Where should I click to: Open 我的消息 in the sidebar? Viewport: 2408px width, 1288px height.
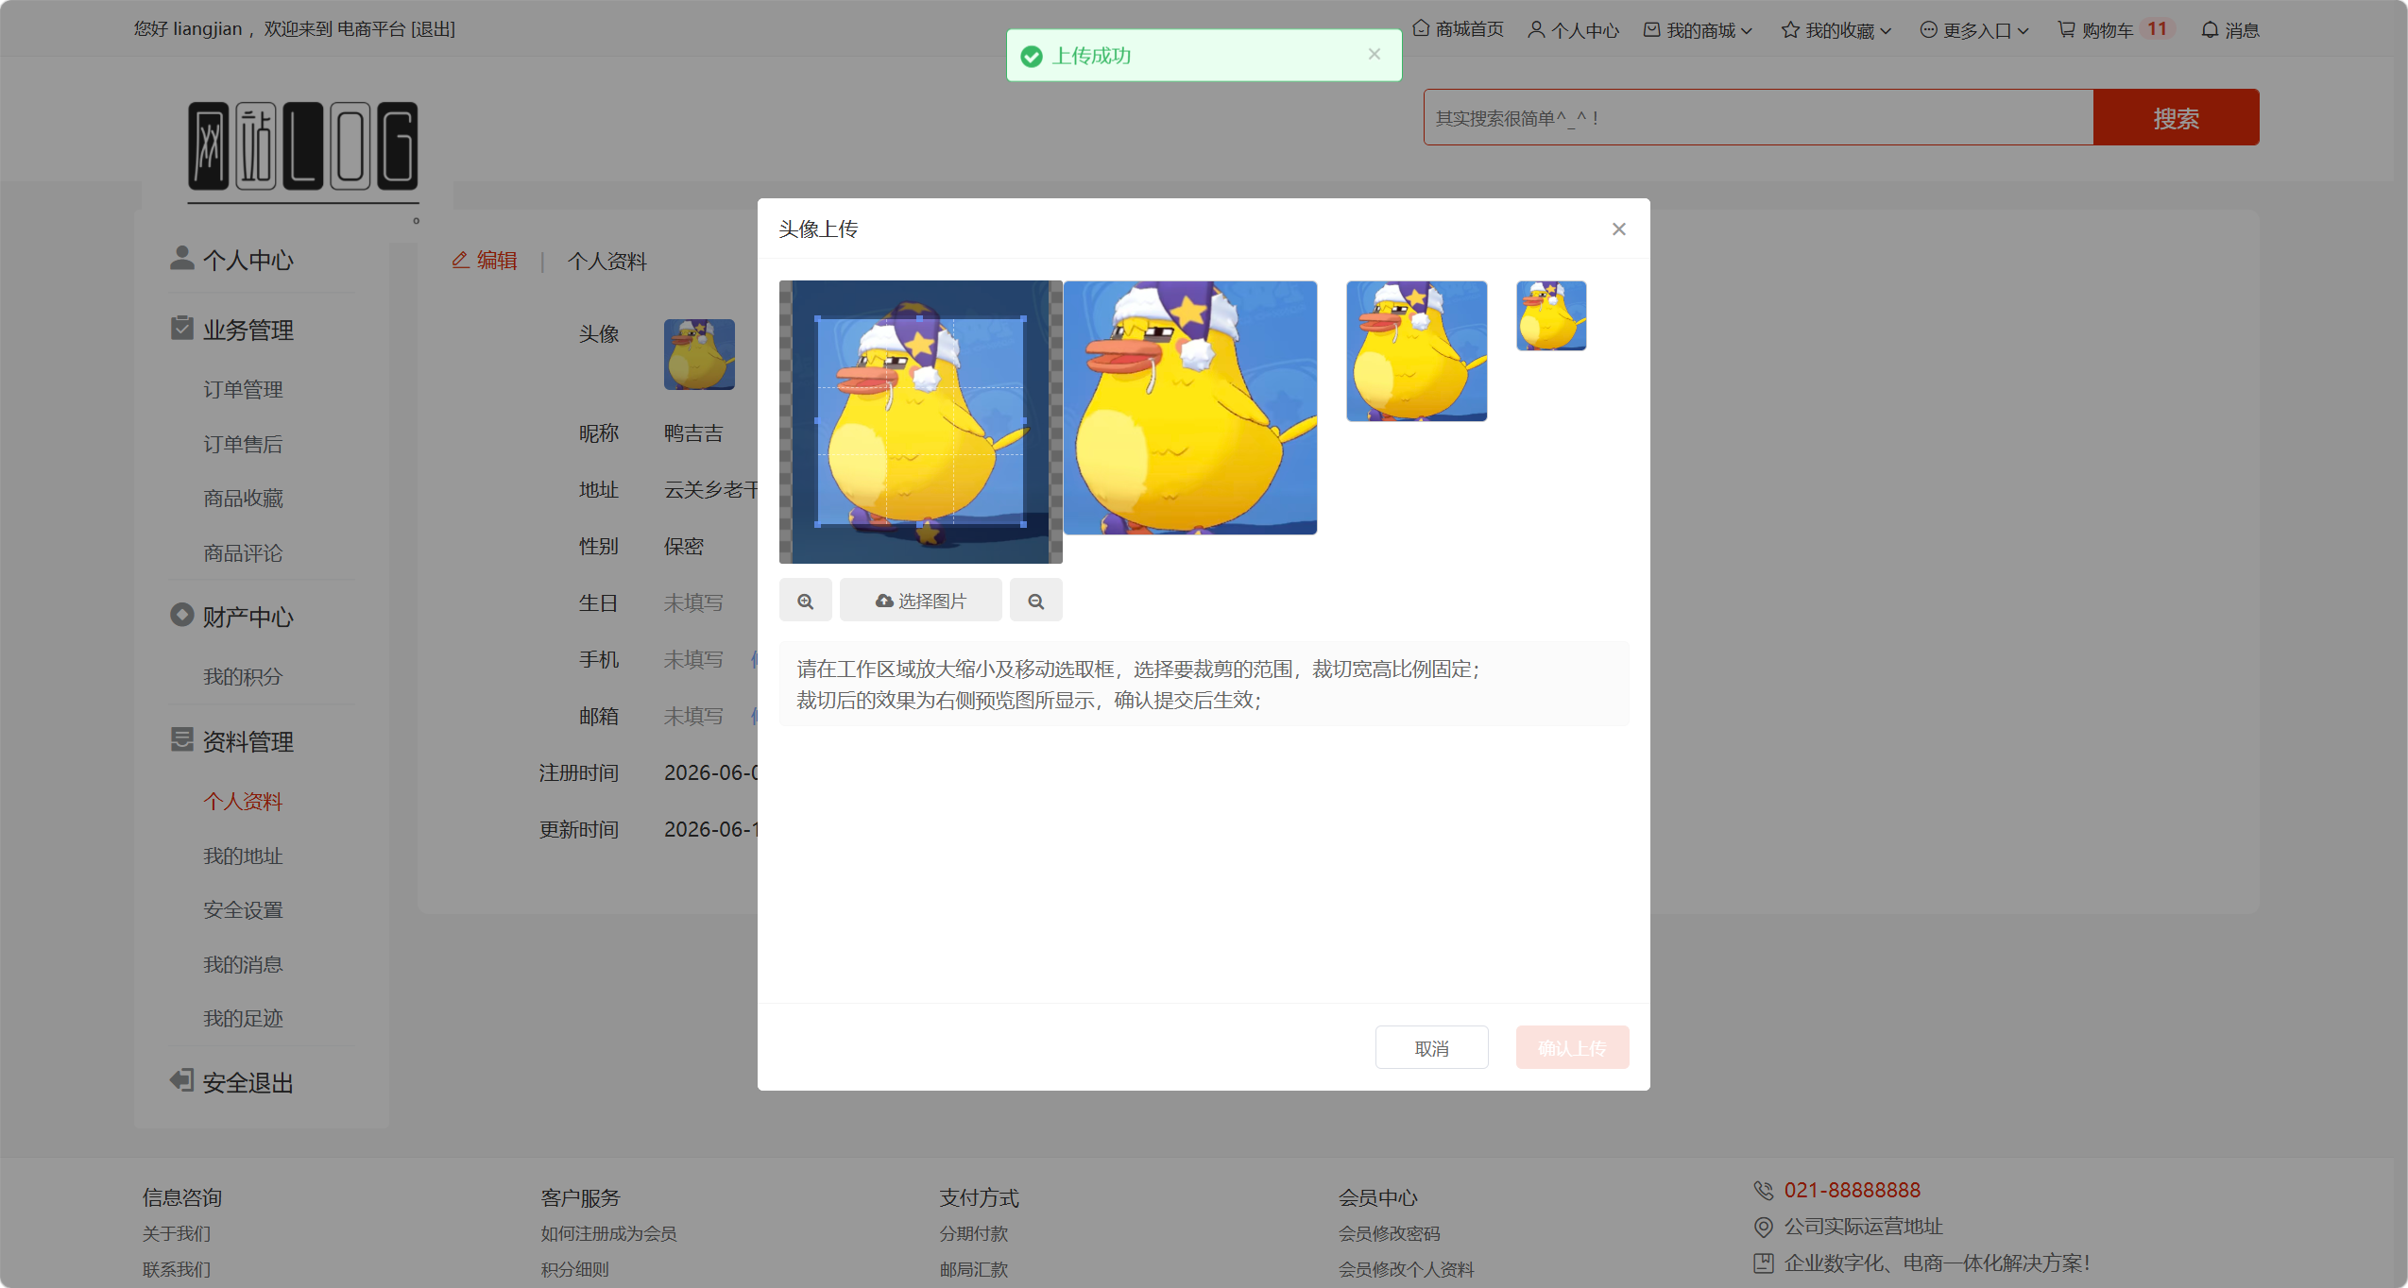243,964
